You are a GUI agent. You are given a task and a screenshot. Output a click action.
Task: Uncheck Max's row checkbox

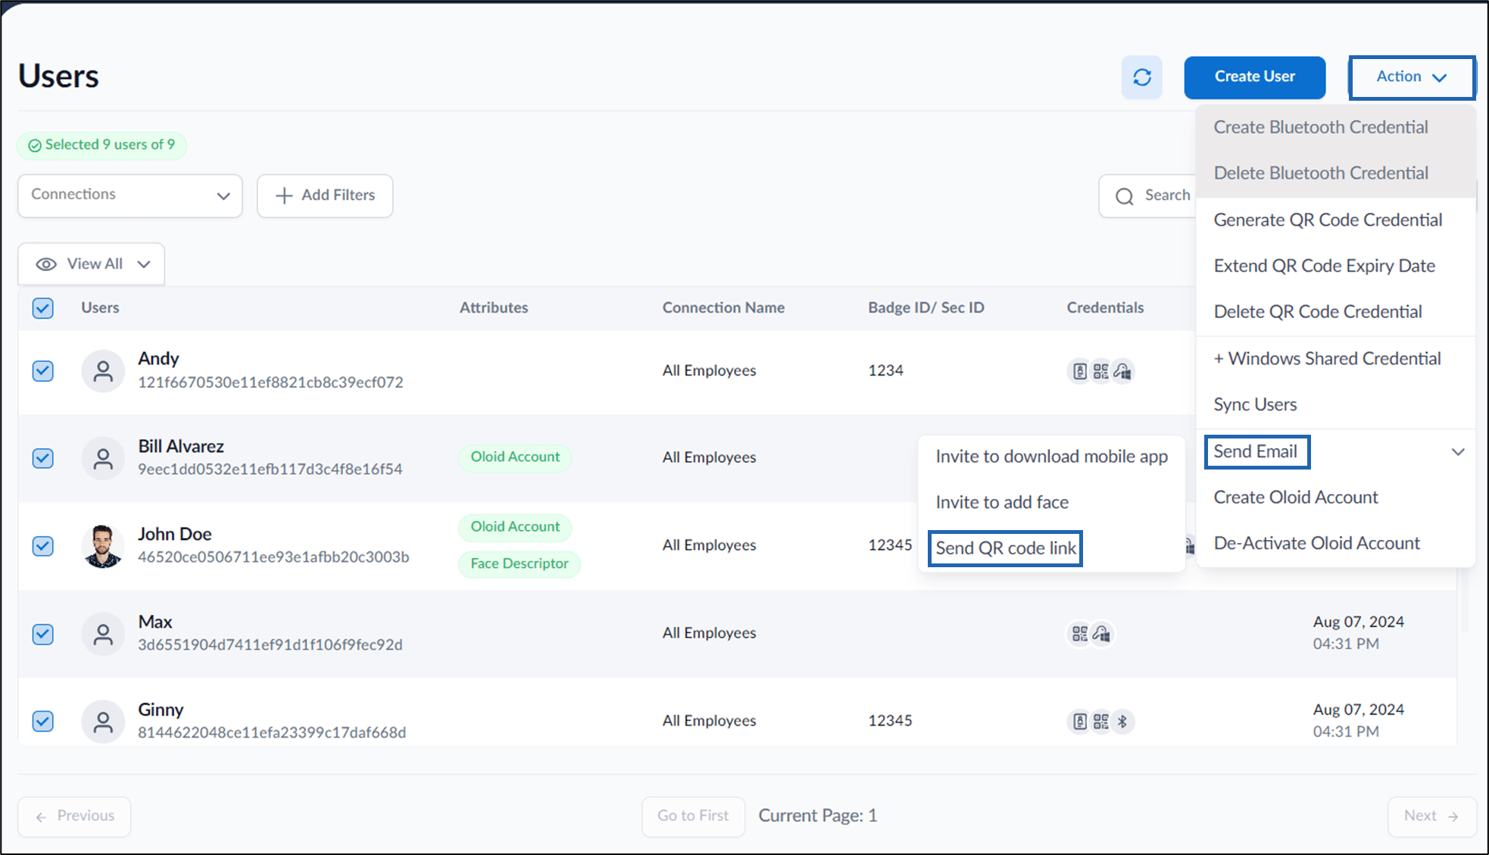[43, 634]
